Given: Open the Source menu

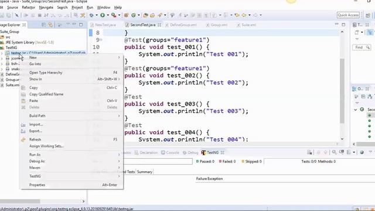Looking at the screenshot, I should click(x=12, y=8).
